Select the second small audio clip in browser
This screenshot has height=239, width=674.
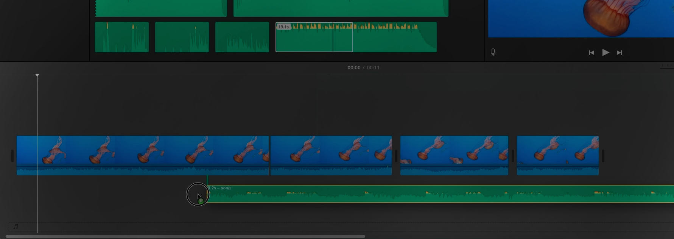pyautogui.click(x=182, y=37)
